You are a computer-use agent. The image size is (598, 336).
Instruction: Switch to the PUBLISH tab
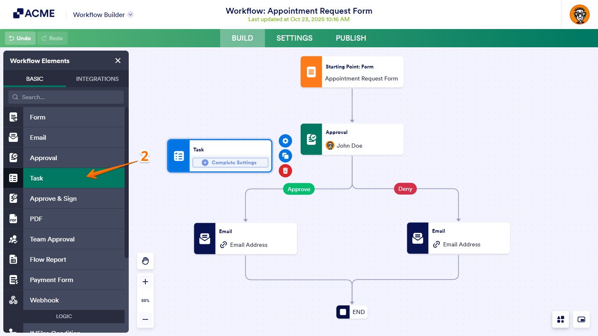351,38
